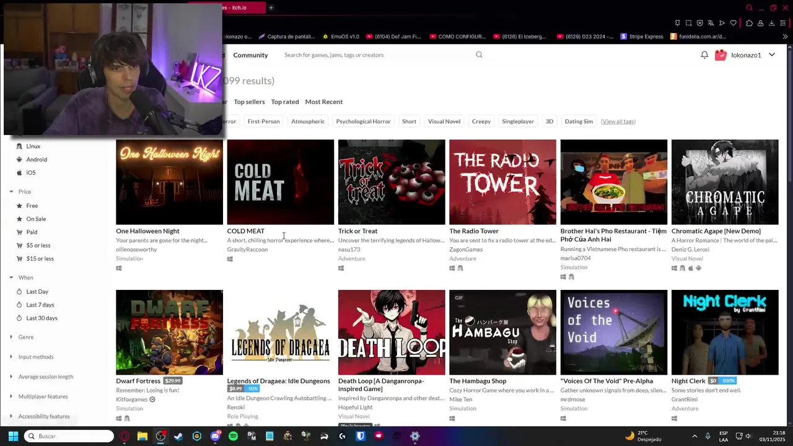Screen dimensions: 793x446
Task: Filter by the Dating Sim tag
Action: click(x=579, y=121)
